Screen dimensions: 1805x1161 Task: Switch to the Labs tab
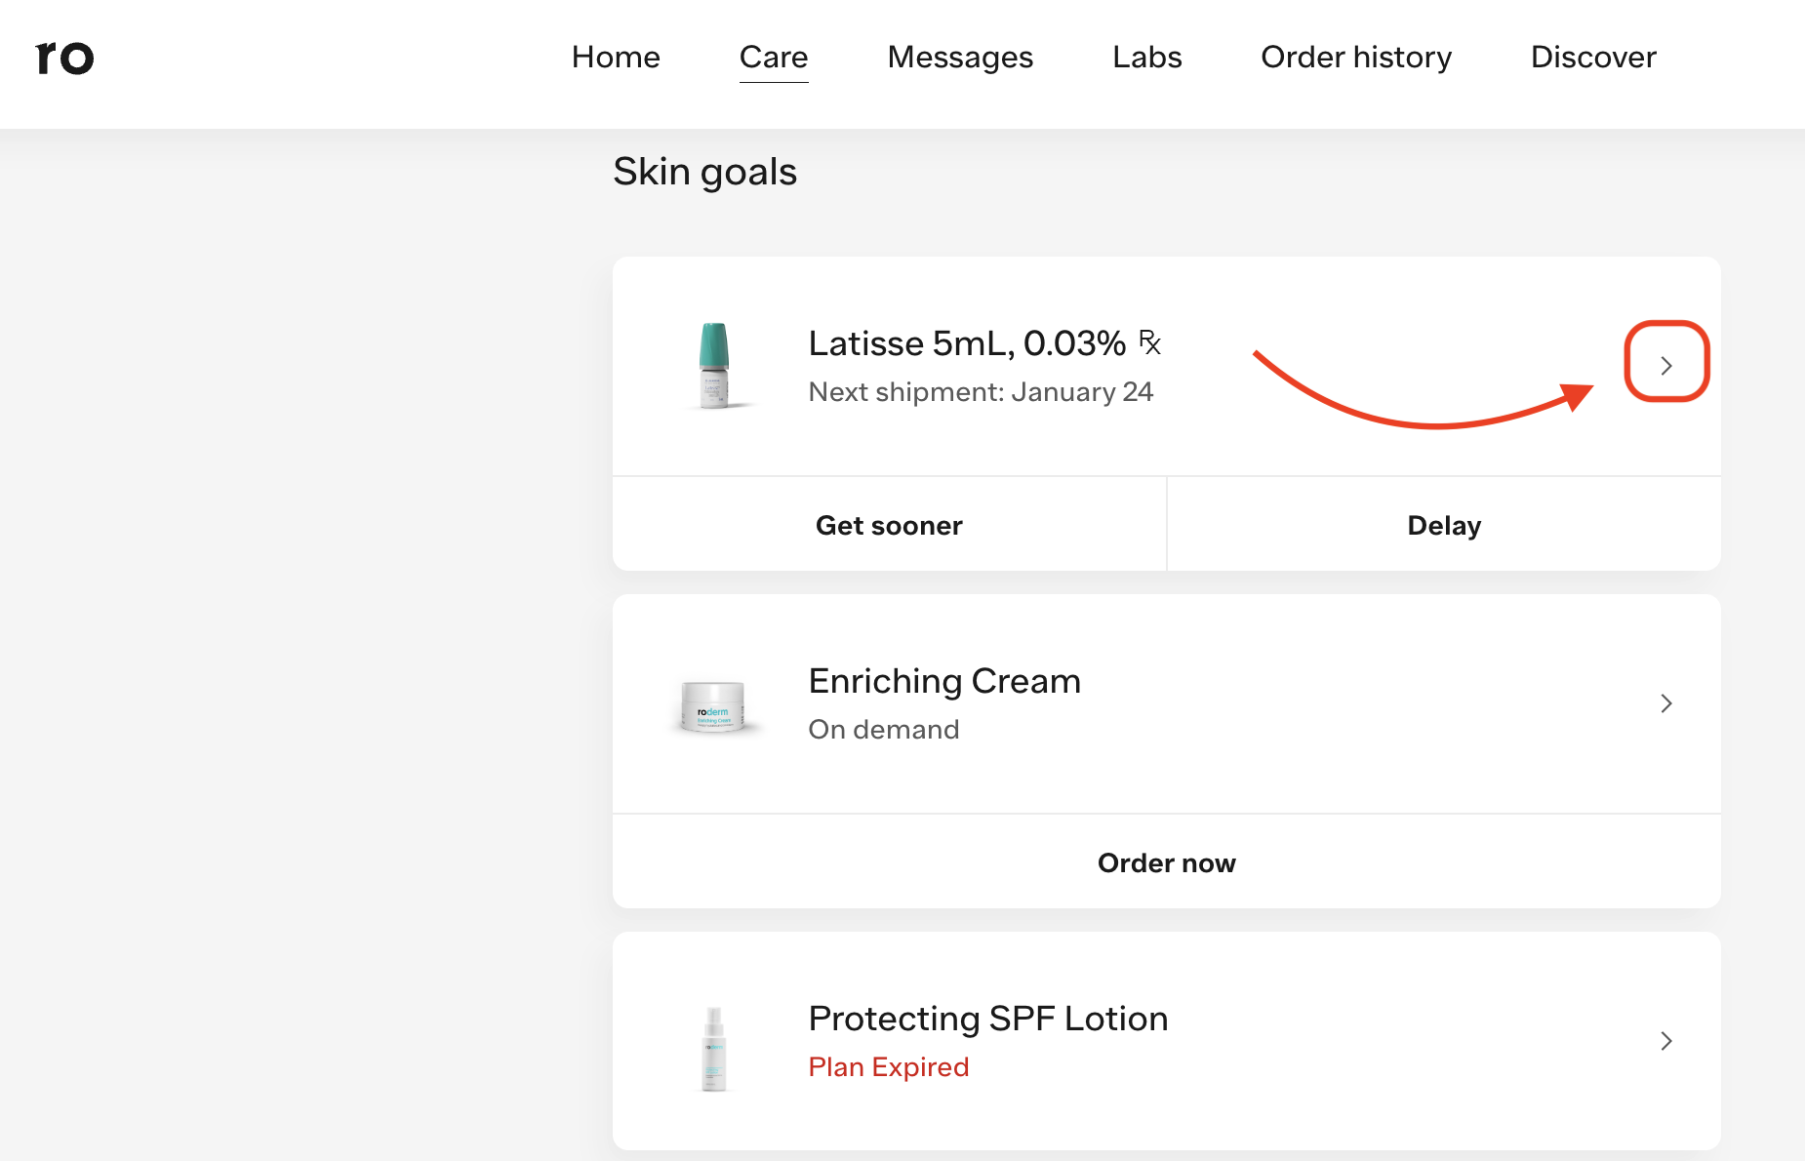[1146, 58]
